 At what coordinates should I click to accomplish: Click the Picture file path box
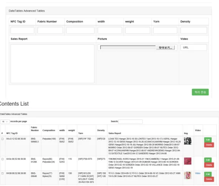click(128, 48)
